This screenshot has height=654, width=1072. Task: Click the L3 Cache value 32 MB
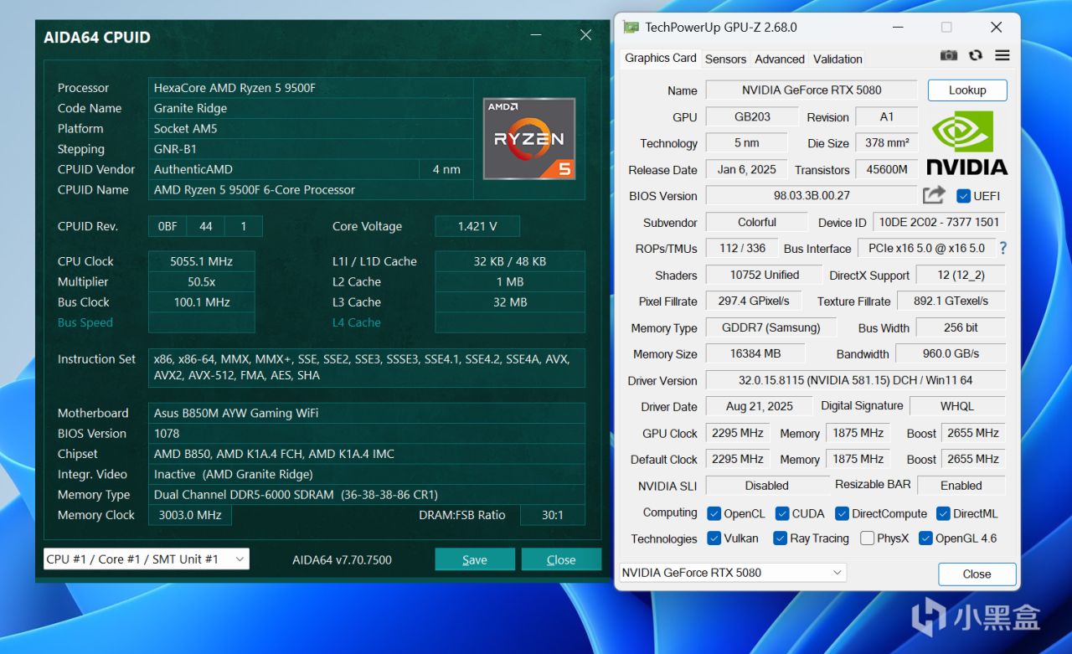[509, 302]
